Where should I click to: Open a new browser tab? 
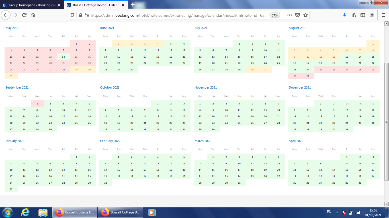pyautogui.click(x=133, y=5)
